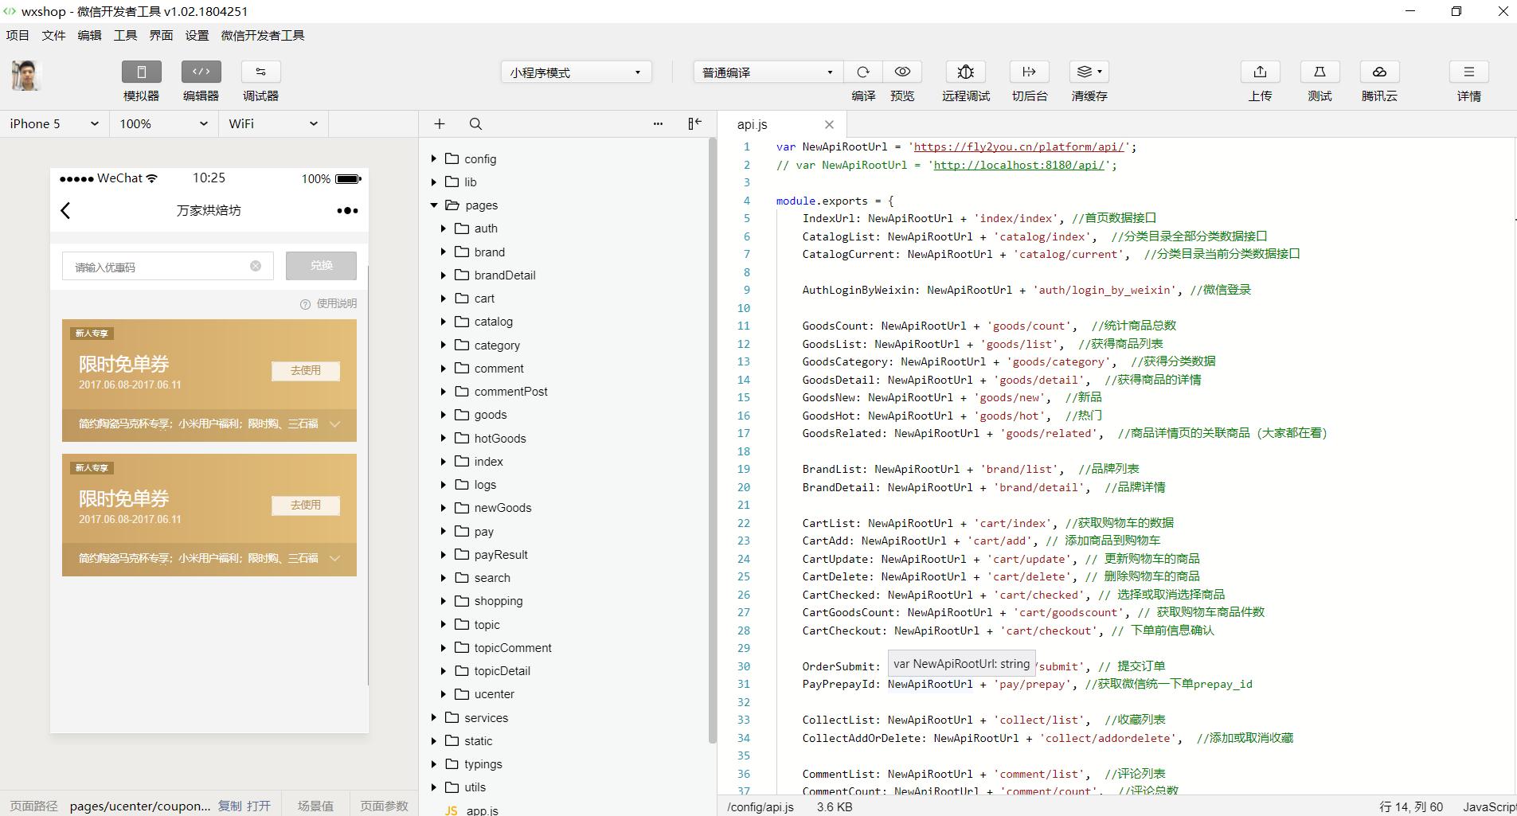1517x816 pixels.
Task: Click the upload icon button
Action: [1260, 72]
